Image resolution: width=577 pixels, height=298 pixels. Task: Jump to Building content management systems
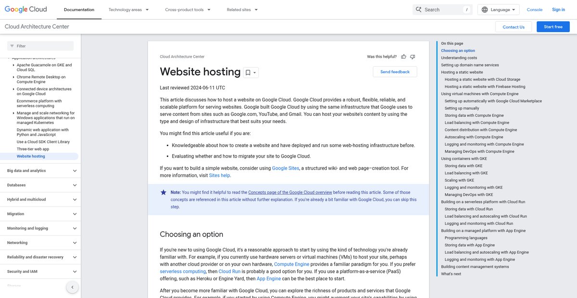click(475, 267)
